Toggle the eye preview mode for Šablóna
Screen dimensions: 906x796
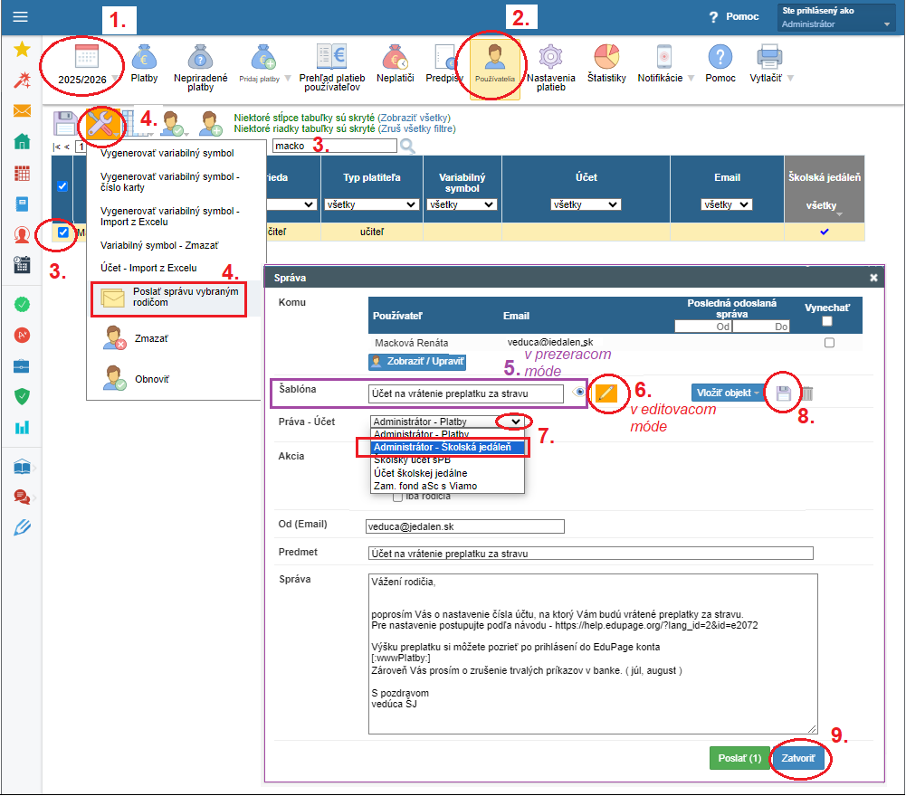(578, 393)
